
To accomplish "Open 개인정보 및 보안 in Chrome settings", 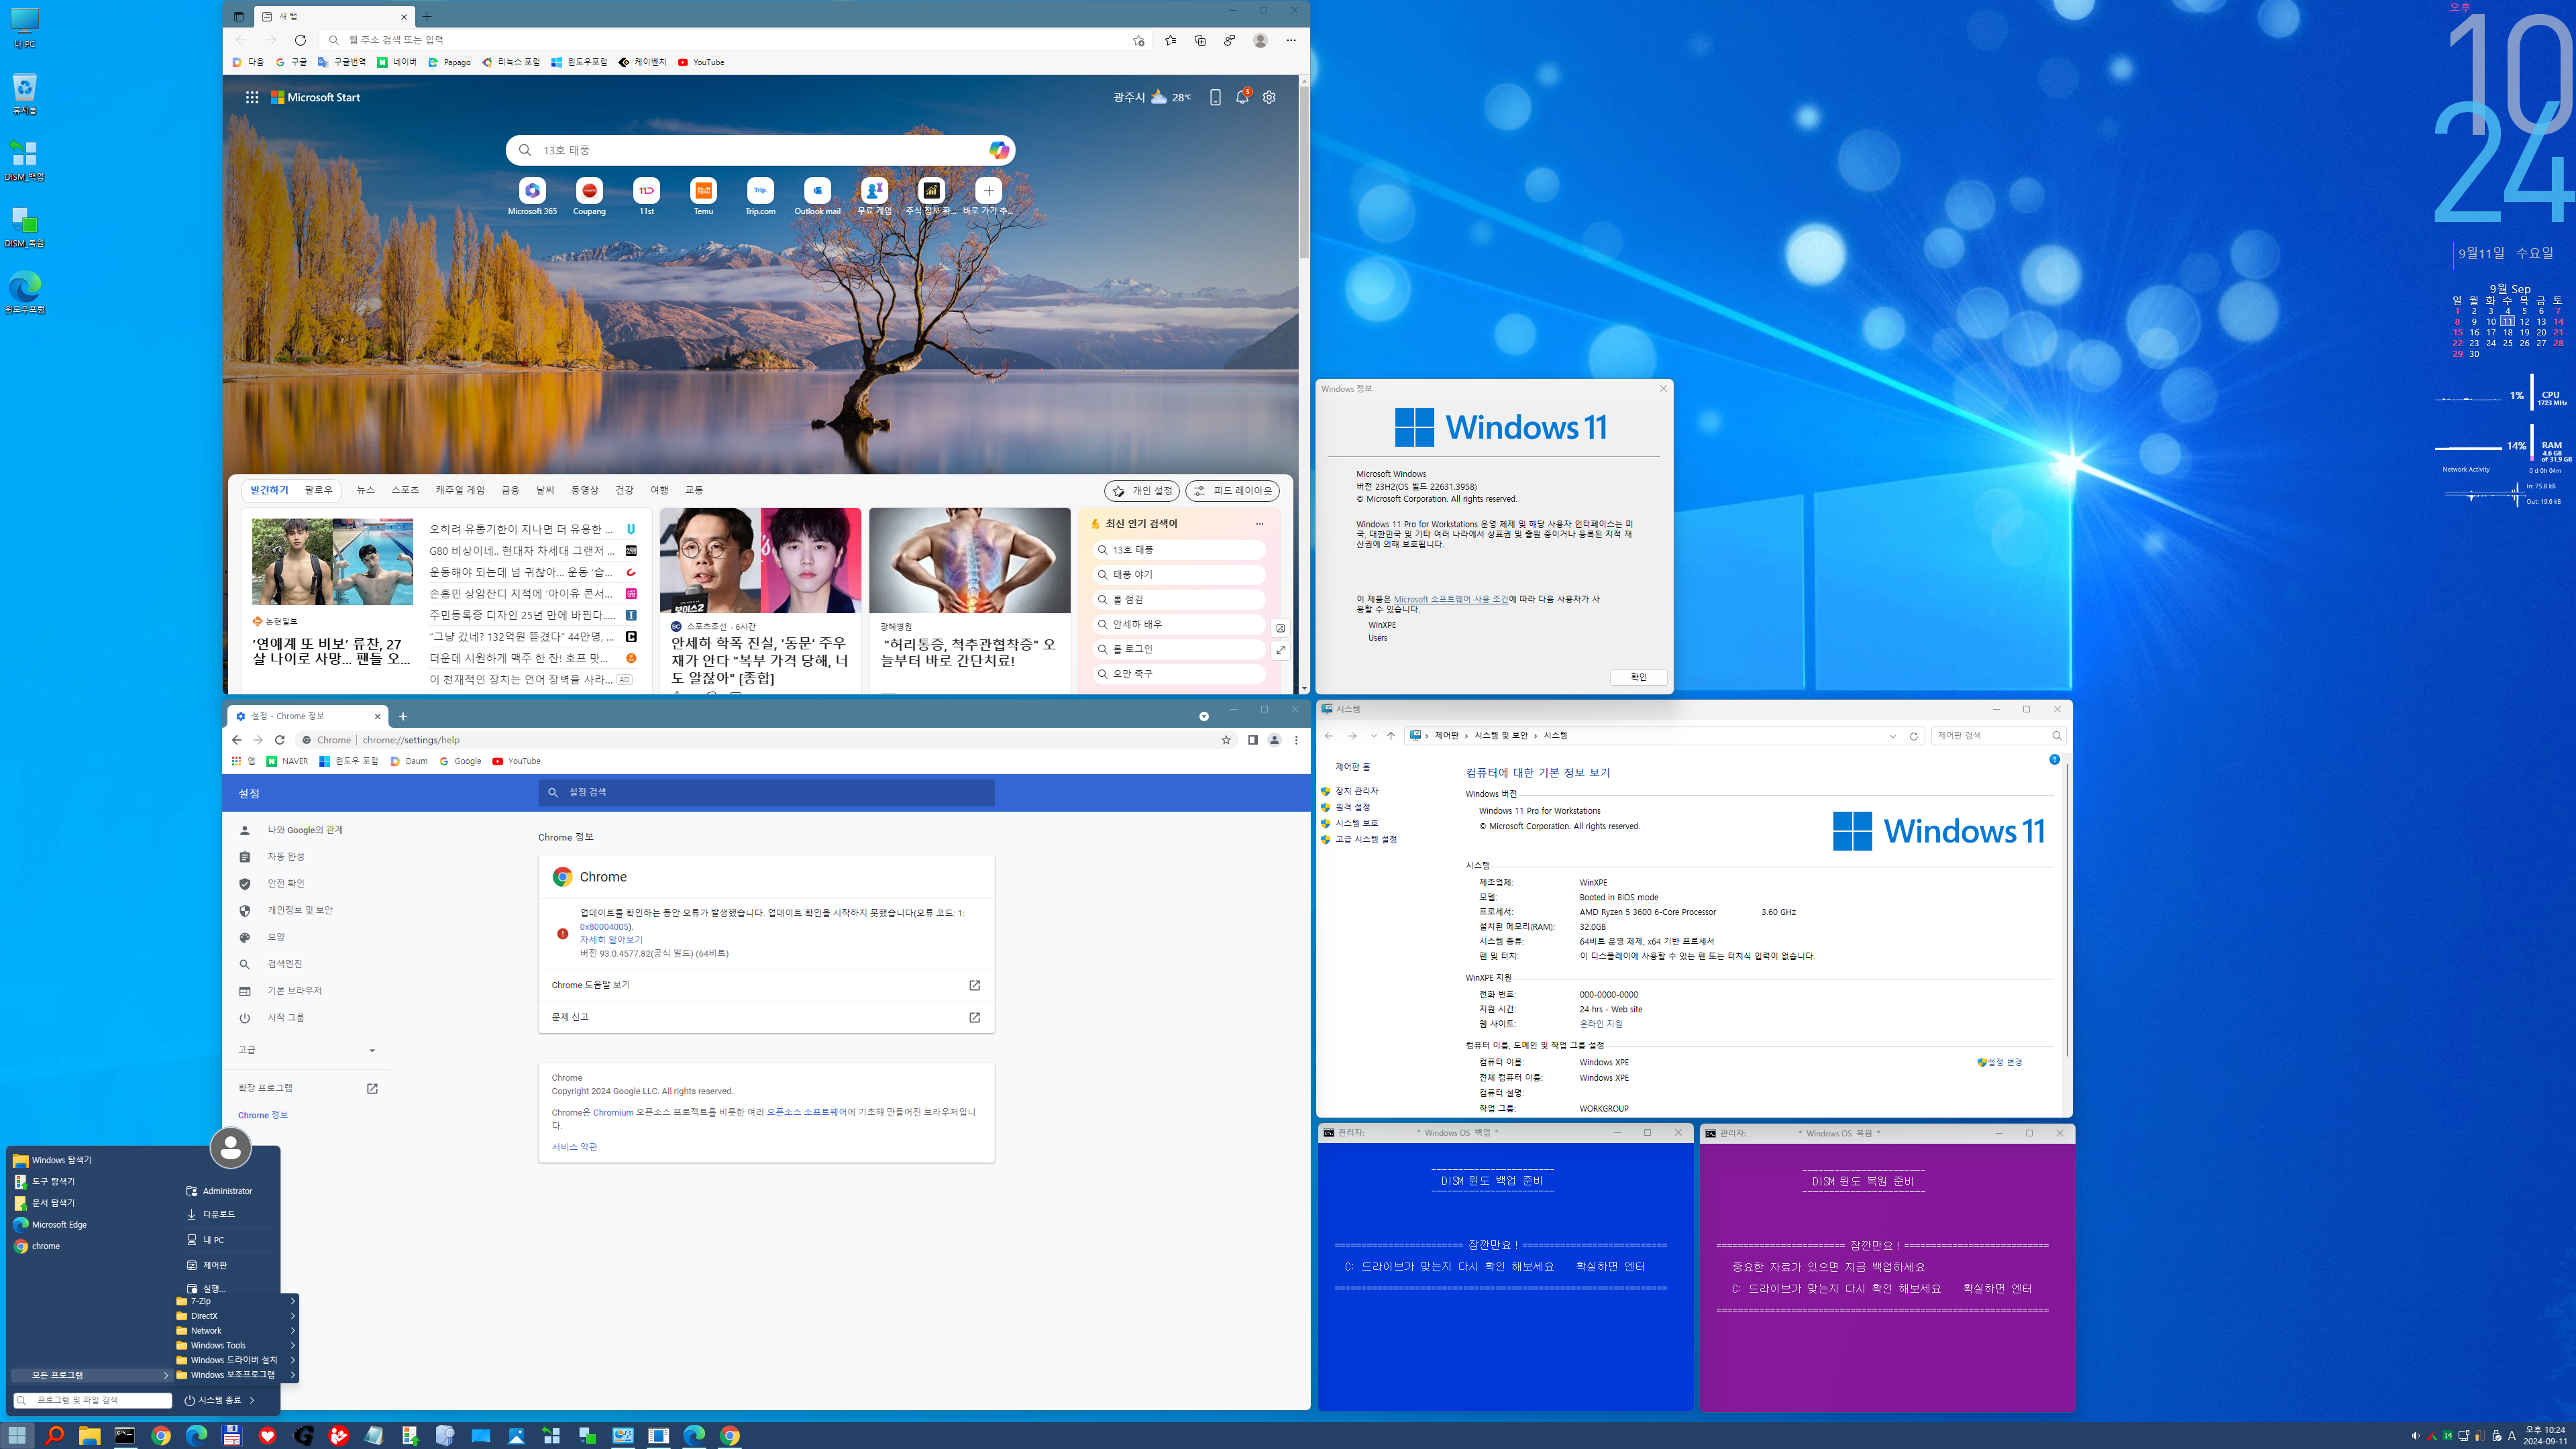I will tap(300, 910).
